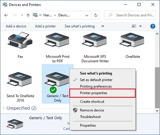Show more toolbar commands via the chevron

(x=103, y=26)
